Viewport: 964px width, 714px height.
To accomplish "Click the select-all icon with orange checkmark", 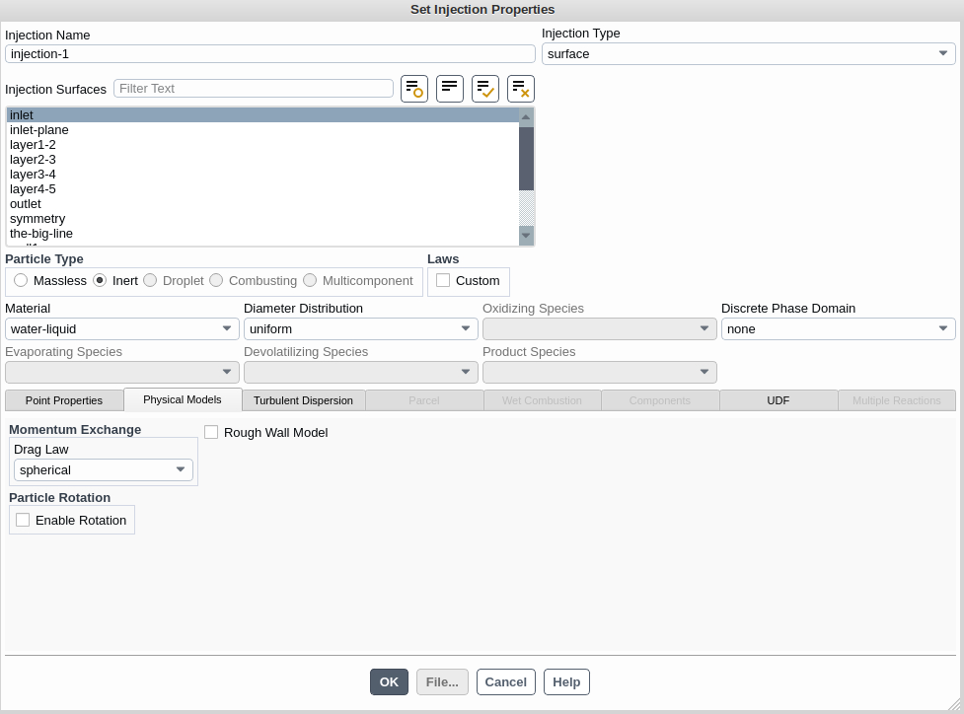I will [x=485, y=89].
